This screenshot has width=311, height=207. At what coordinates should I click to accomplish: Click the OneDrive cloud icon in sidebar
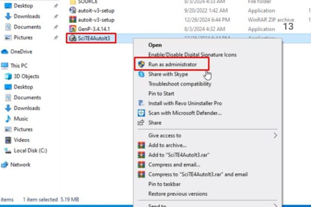coord(5,52)
